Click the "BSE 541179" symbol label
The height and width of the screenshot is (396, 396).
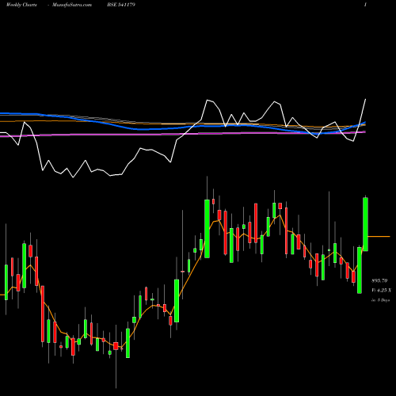[x=121, y=5]
